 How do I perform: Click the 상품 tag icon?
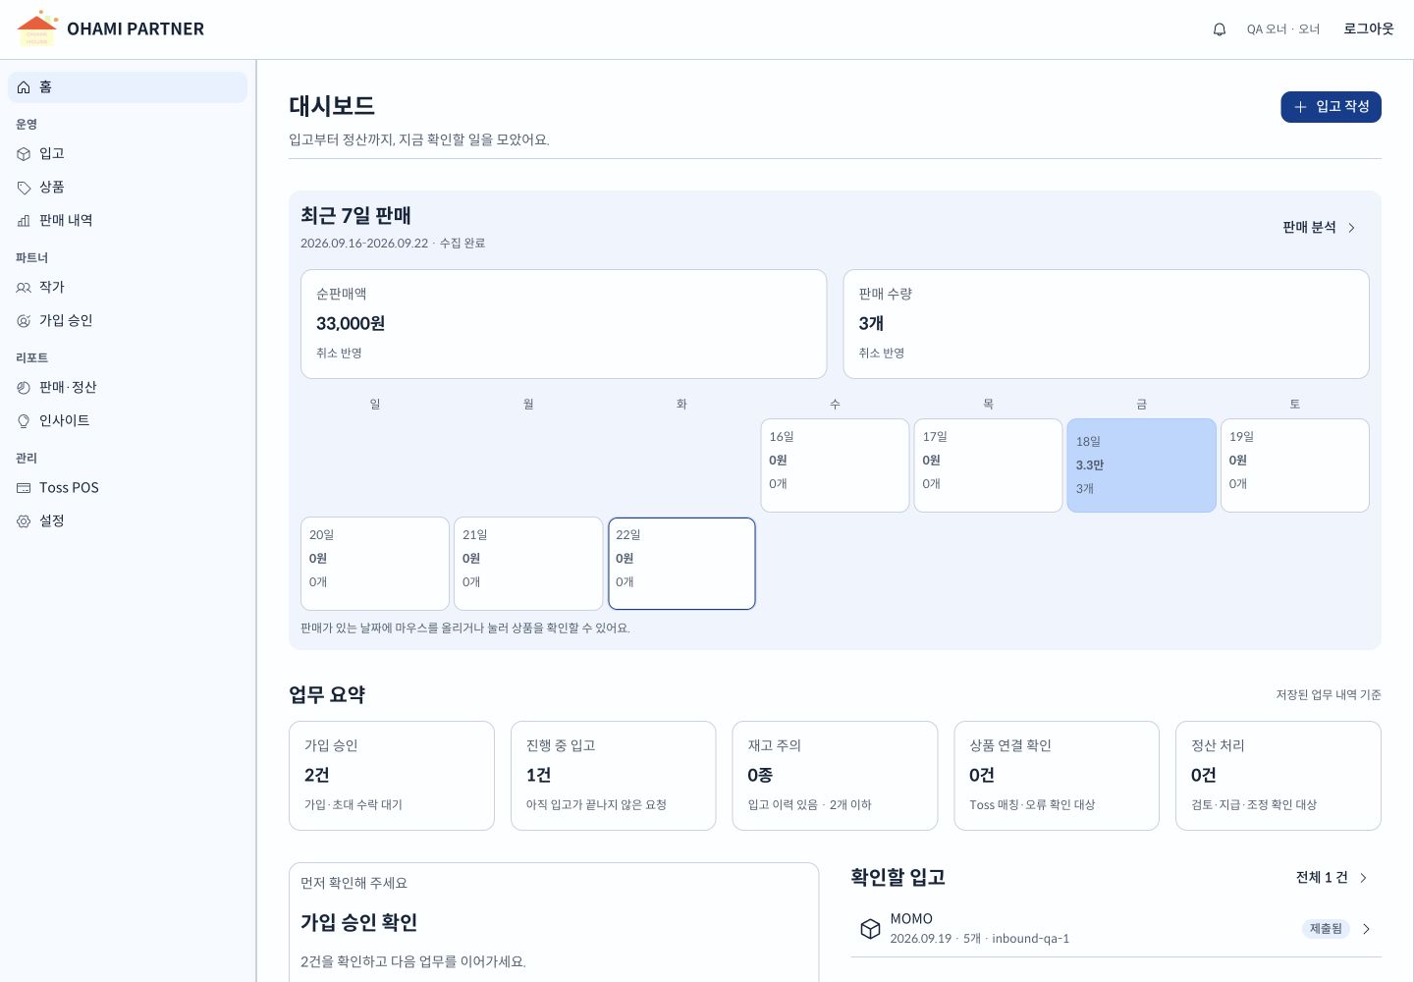pyautogui.click(x=24, y=188)
